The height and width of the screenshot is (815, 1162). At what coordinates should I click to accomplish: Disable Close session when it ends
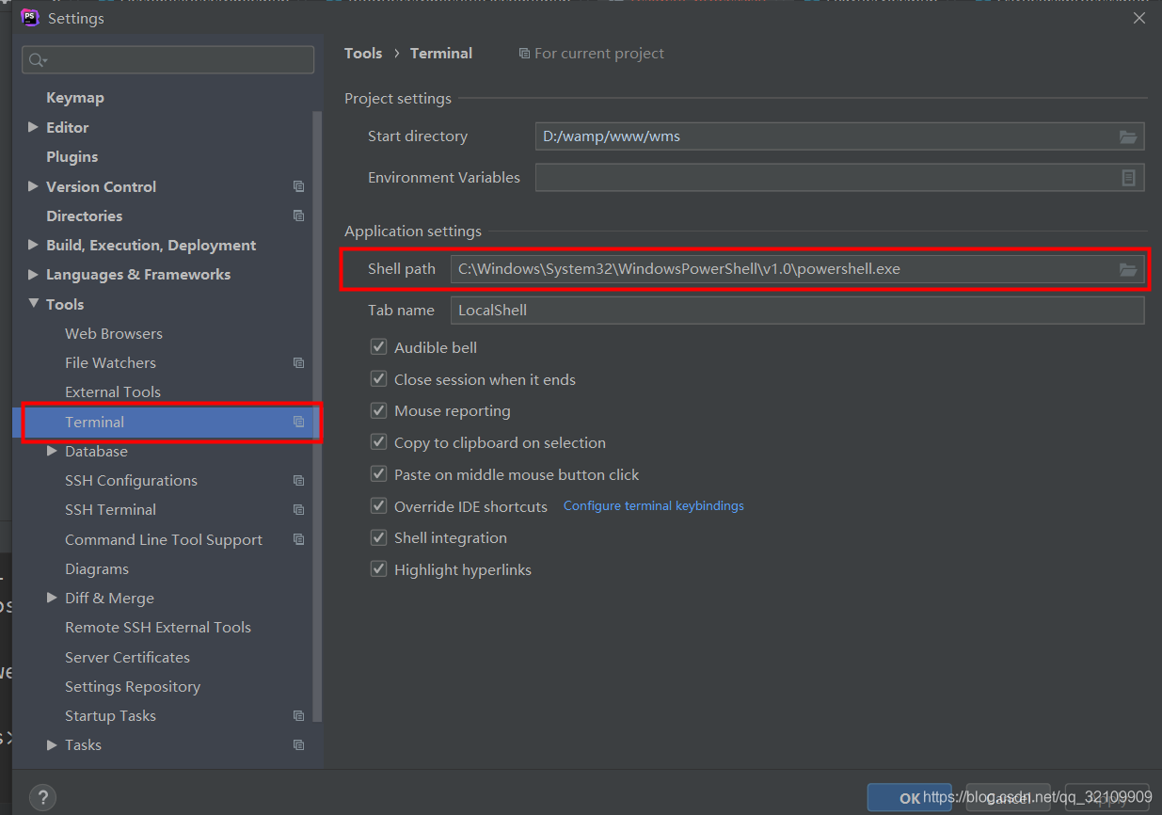click(378, 379)
